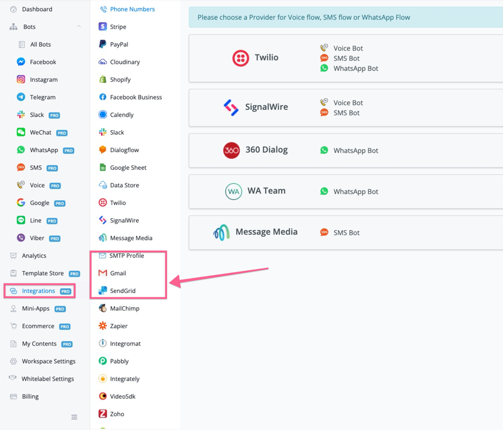Select the Gmail envelope icon
Screen dimensions: 503x430
point(103,273)
